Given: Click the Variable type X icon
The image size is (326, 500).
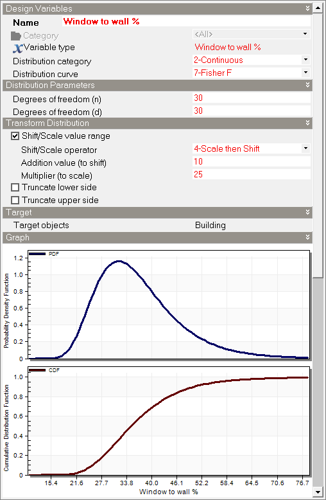Looking at the screenshot, I should pyautogui.click(x=18, y=48).
